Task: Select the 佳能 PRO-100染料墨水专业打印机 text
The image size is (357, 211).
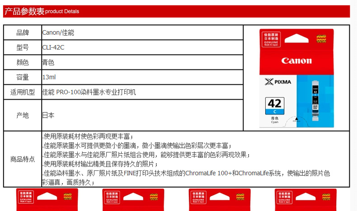Action: [x=89, y=92]
